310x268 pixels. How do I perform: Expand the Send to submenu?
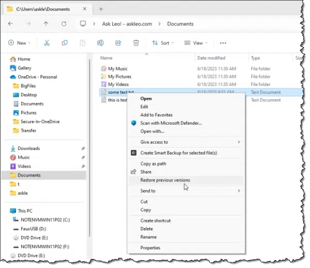point(239,190)
